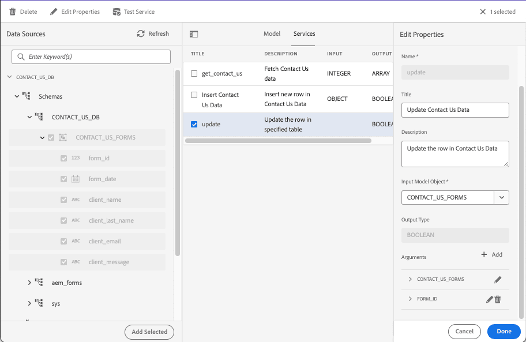Toggle the form_id column checkbox
Viewport: 526px width, 342px height.
[x=64, y=158]
